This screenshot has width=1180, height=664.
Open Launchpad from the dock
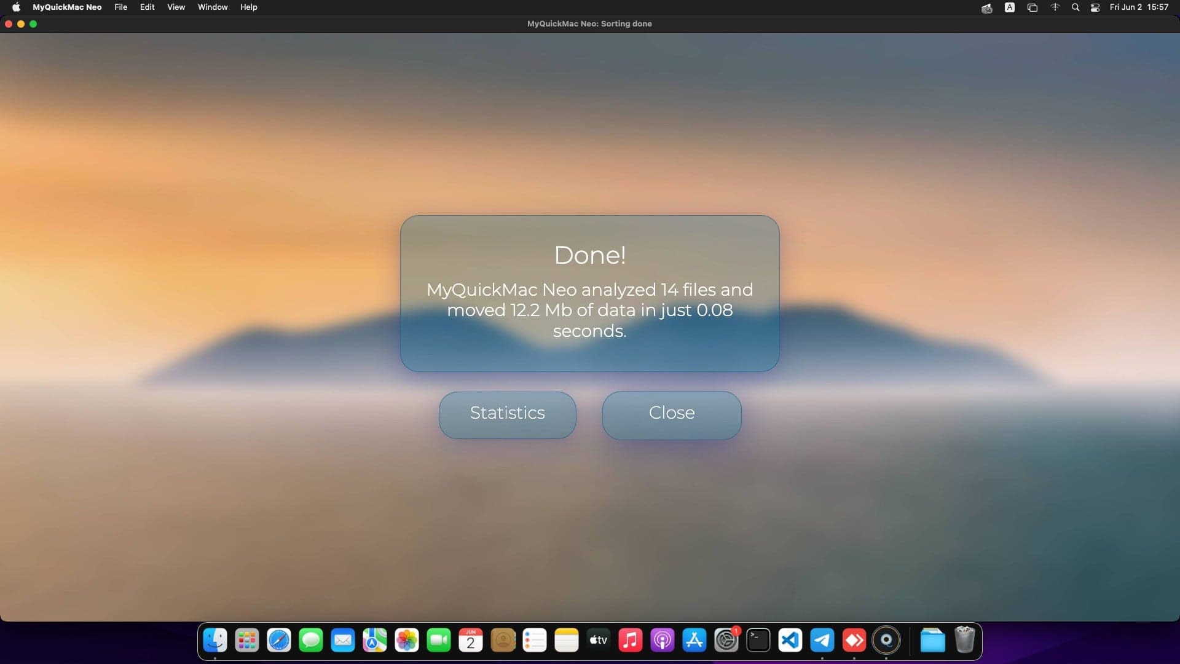247,641
